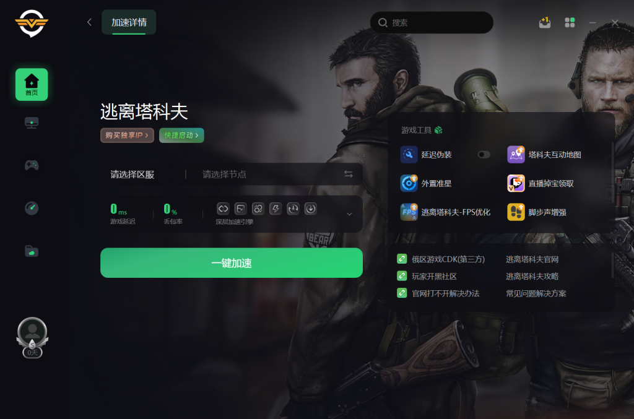
Task: Open the 脚步声增强 footstep tool
Action: (537, 212)
